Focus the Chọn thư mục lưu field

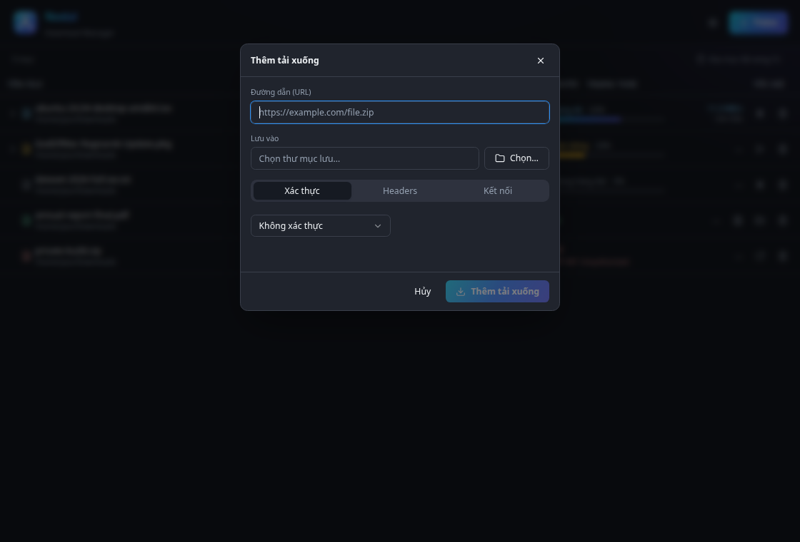(365, 158)
